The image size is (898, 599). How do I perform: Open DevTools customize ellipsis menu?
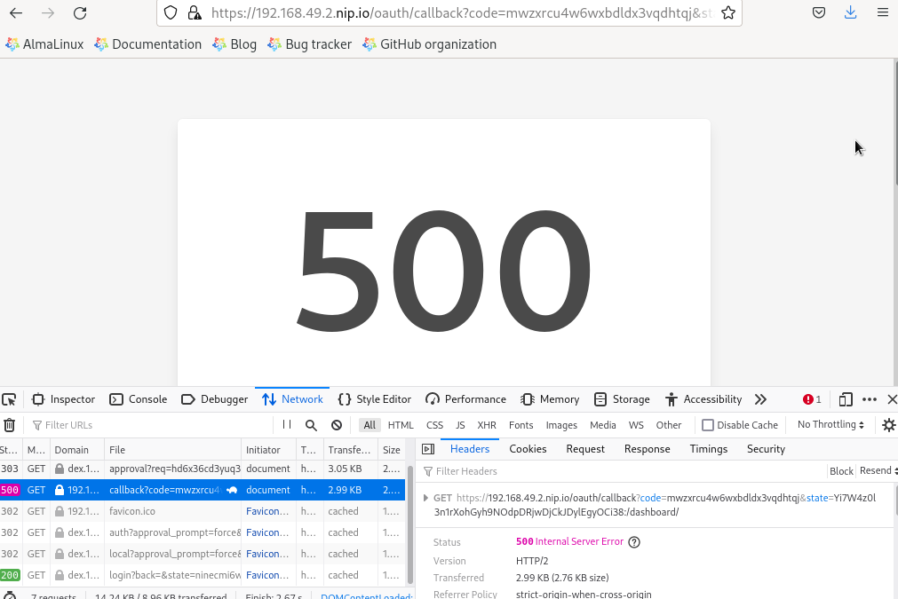pyautogui.click(x=870, y=399)
